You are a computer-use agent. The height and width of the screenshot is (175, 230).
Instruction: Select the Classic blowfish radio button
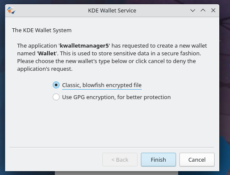point(56,85)
